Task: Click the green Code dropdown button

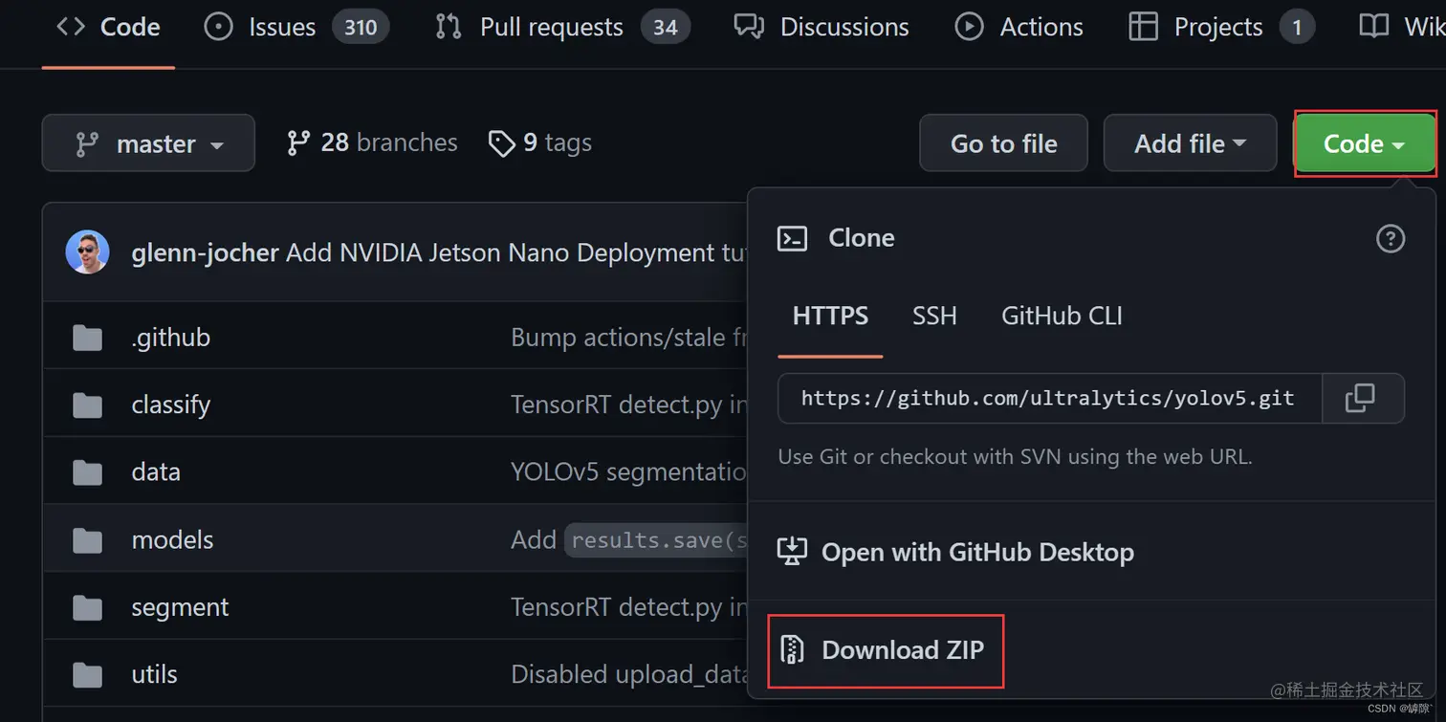Action: pyautogui.click(x=1365, y=143)
